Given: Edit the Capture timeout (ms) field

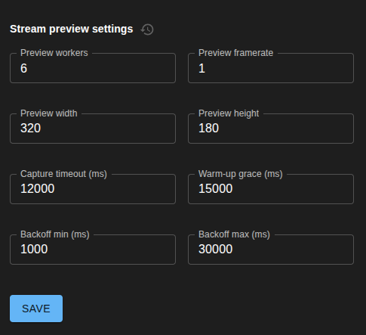Looking at the screenshot, I should point(93,189).
